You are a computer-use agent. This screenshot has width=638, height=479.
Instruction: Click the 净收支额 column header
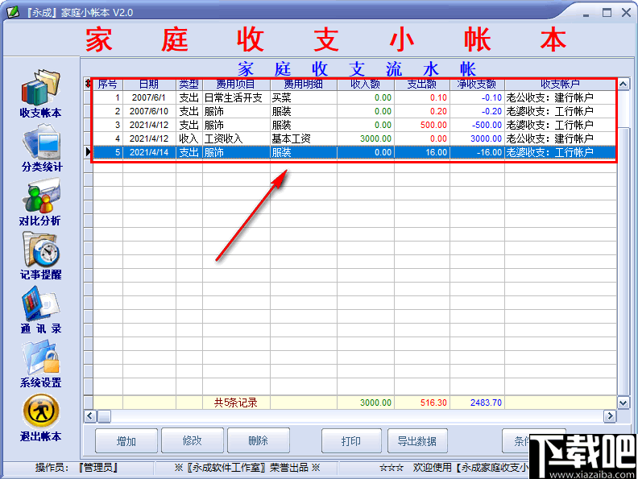point(477,85)
